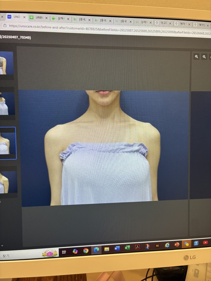This screenshot has width=211, height=281.
Task: Open Google Chrome from the taskbar
Action: 86,250
